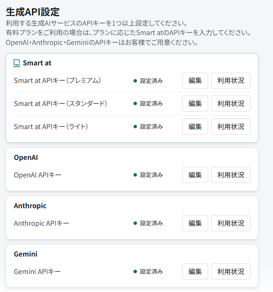Open usage status for Smart at standard key

(x=231, y=103)
